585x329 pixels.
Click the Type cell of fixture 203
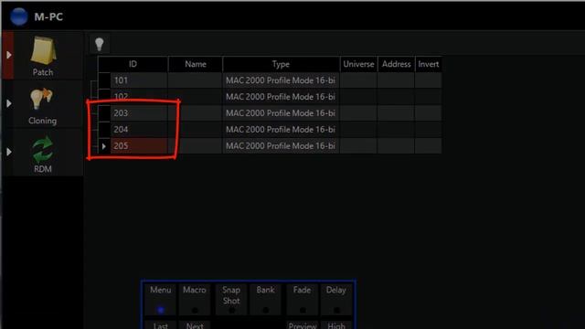281,113
